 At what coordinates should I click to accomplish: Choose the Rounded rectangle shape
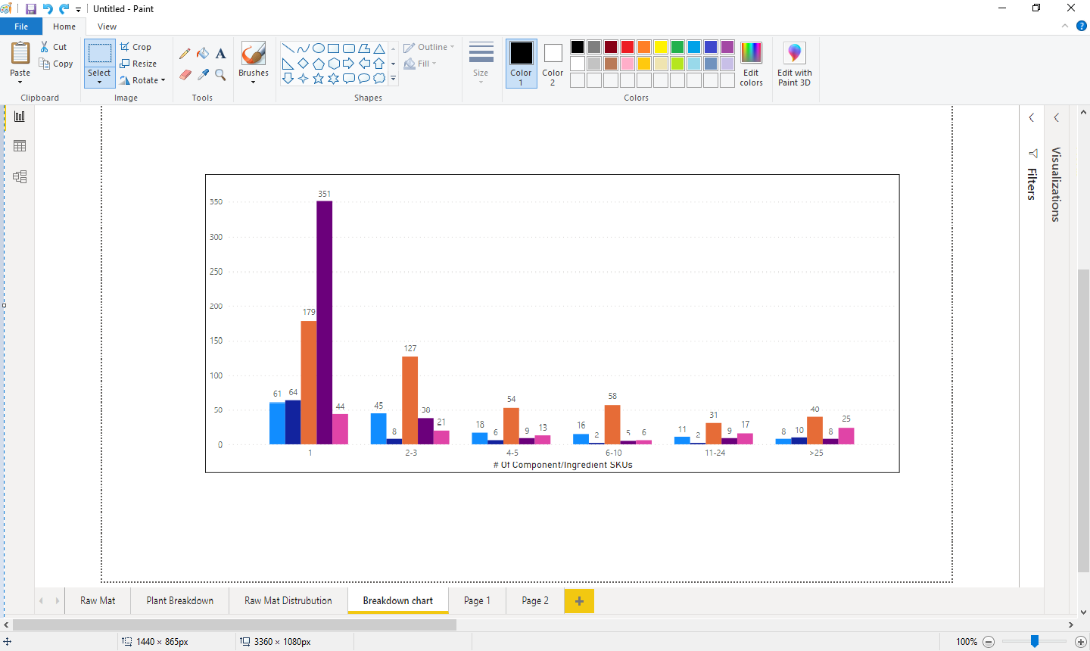tap(349, 48)
